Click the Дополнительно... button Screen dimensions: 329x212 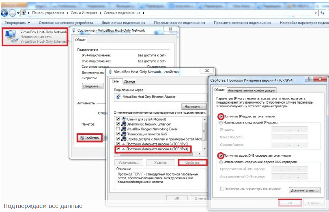[x=304, y=190]
